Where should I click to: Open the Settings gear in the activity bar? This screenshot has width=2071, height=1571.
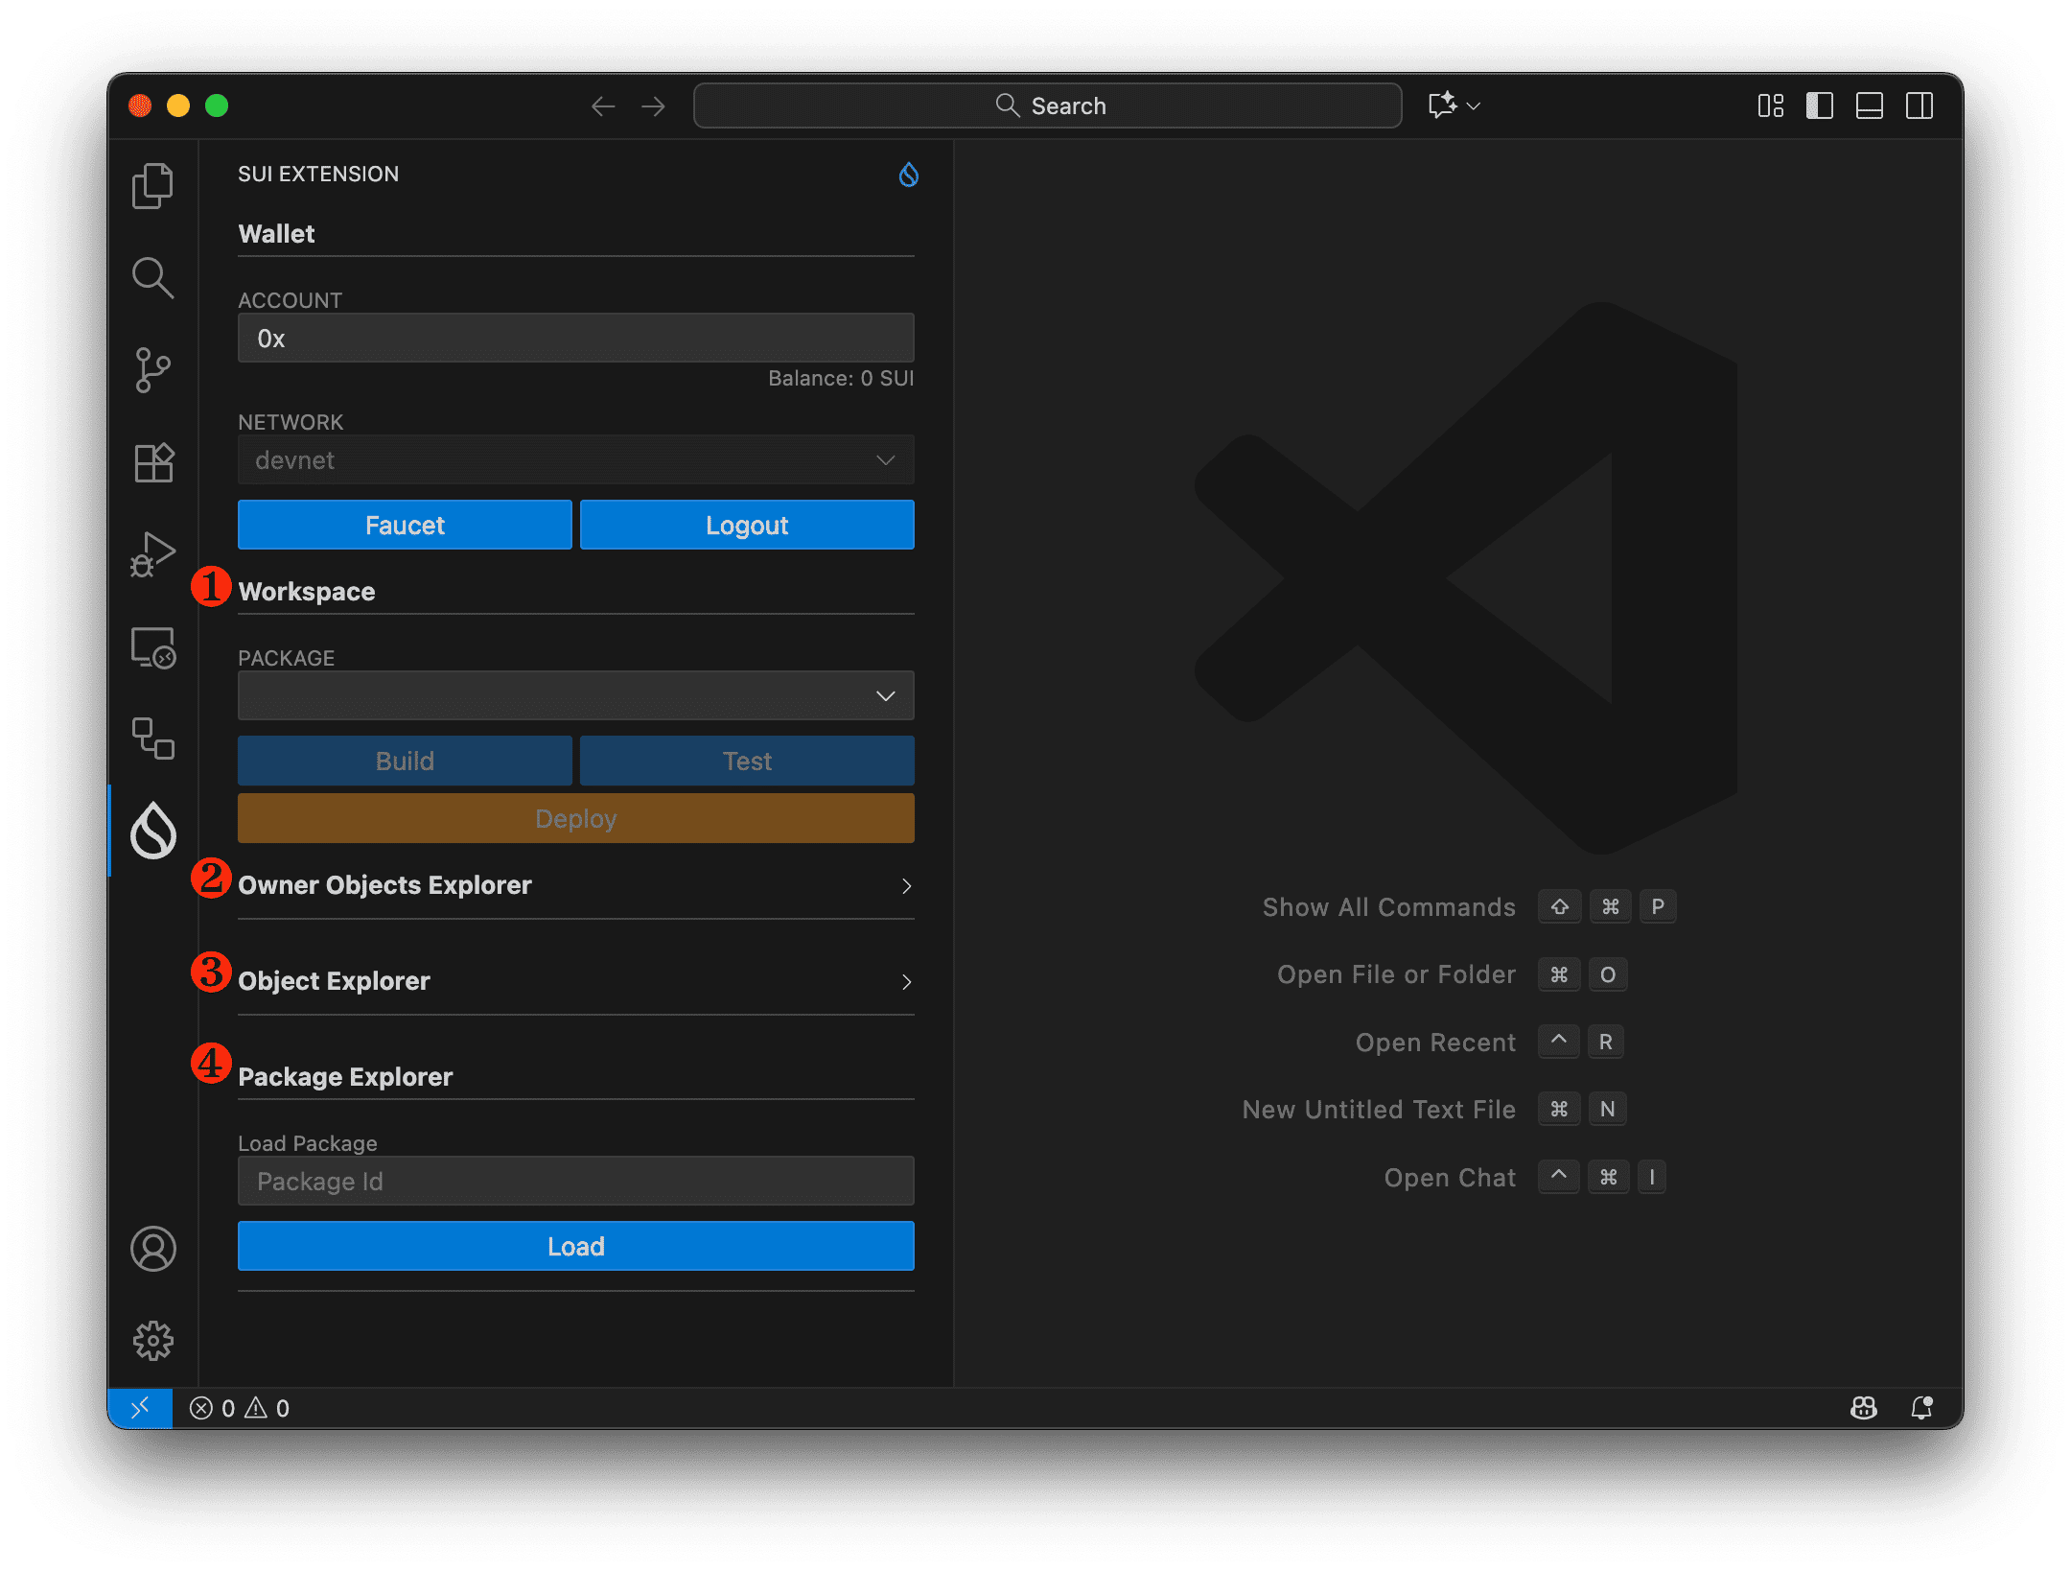(152, 1341)
